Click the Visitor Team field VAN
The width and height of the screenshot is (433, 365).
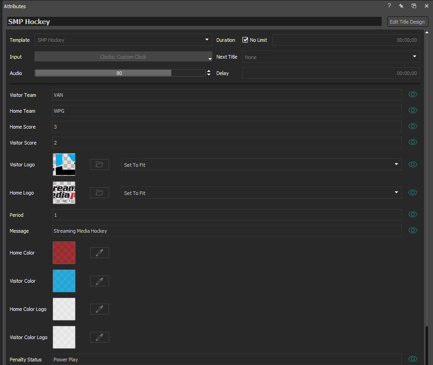click(x=227, y=95)
